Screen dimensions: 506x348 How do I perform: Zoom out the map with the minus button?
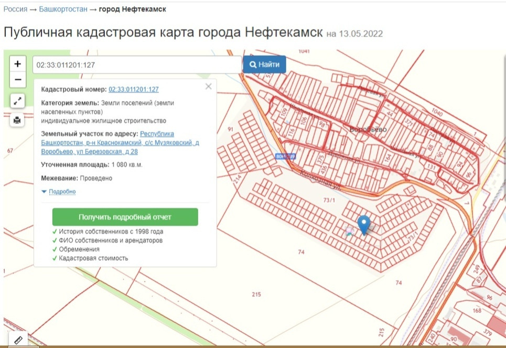(x=18, y=80)
